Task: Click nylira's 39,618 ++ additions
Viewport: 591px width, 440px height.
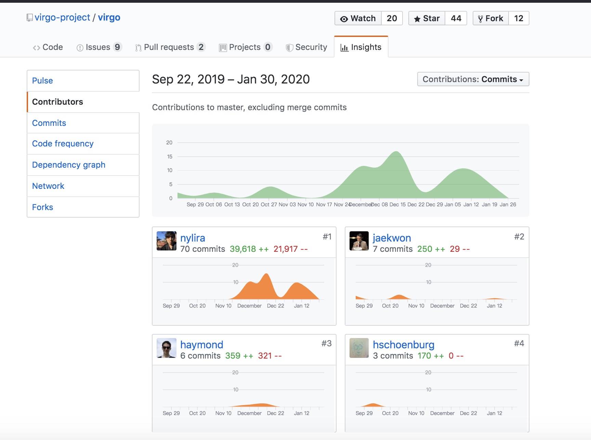Action: (x=249, y=249)
